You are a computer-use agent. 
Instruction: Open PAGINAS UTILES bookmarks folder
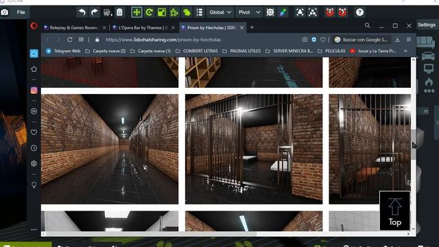(x=241, y=51)
